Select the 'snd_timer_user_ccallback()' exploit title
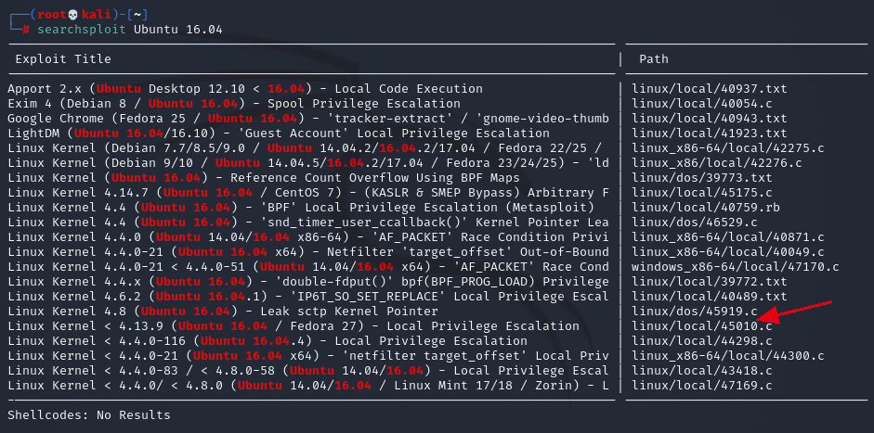Viewport: 874px width, 433px height. pos(308,223)
